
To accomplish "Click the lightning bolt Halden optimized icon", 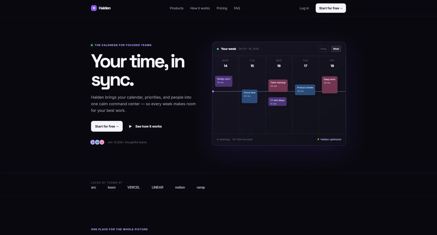I will [x=318, y=139].
